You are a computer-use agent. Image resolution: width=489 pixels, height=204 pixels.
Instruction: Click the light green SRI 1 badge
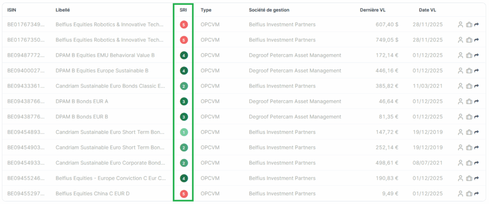pos(184,132)
